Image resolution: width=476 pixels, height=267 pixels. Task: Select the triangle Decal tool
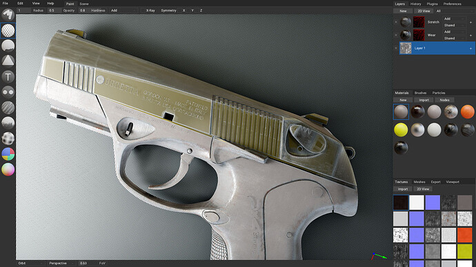click(8, 61)
